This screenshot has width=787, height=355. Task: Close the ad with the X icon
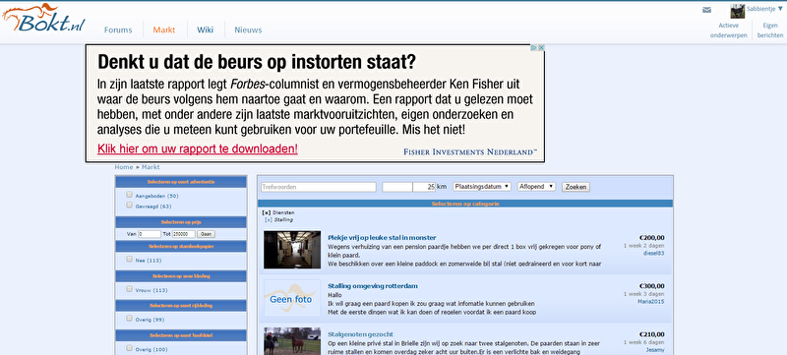pyautogui.click(x=542, y=47)
